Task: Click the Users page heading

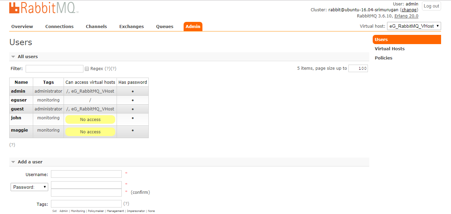Action: [21, 42]
